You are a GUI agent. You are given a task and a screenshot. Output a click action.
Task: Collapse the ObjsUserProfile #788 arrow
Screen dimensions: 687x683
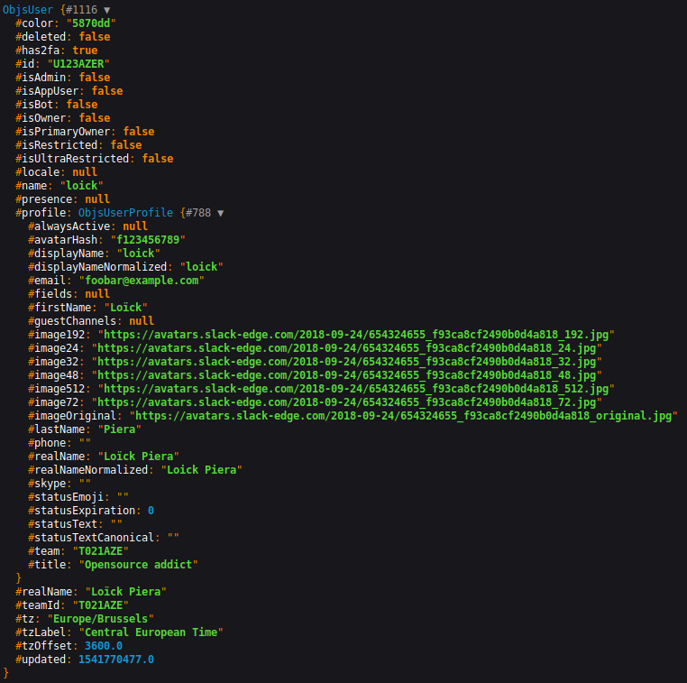tap(220, 213)
